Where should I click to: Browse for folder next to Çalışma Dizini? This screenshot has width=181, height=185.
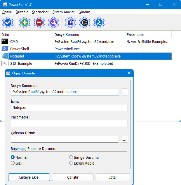click(125, 139)
